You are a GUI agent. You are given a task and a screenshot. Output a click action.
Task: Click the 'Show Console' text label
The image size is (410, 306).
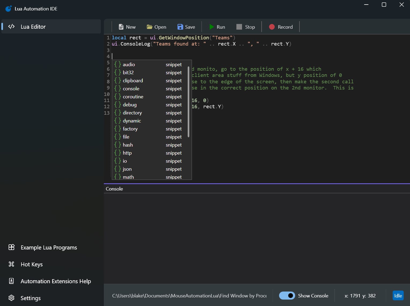click(313, 296)
